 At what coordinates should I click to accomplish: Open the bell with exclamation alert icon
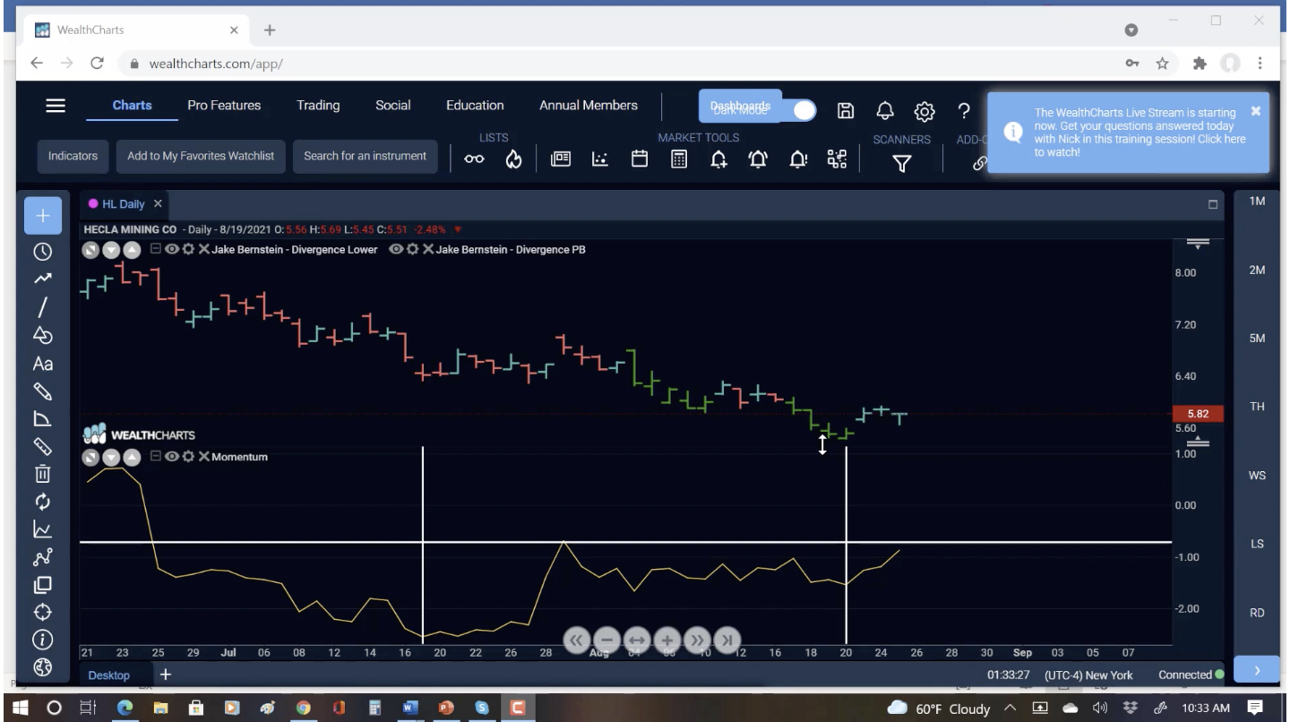point(798,159)
